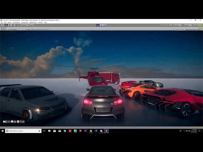Screen dimensions: 203x152
Task: Open the Layers dropdown
Action: pos(188,25)
